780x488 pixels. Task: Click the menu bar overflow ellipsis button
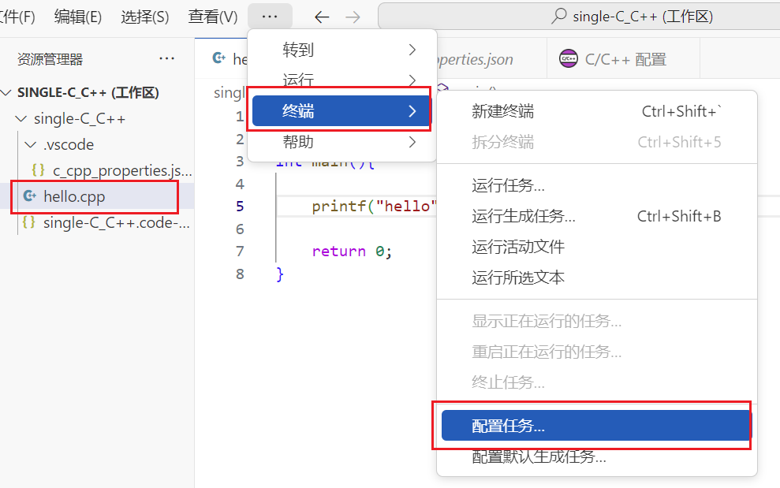270,17
